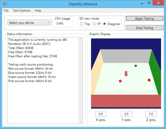This screenshot has height=129, width=166.
Task: Expand the Select your device dropdown
Action: tap(29, 22)
